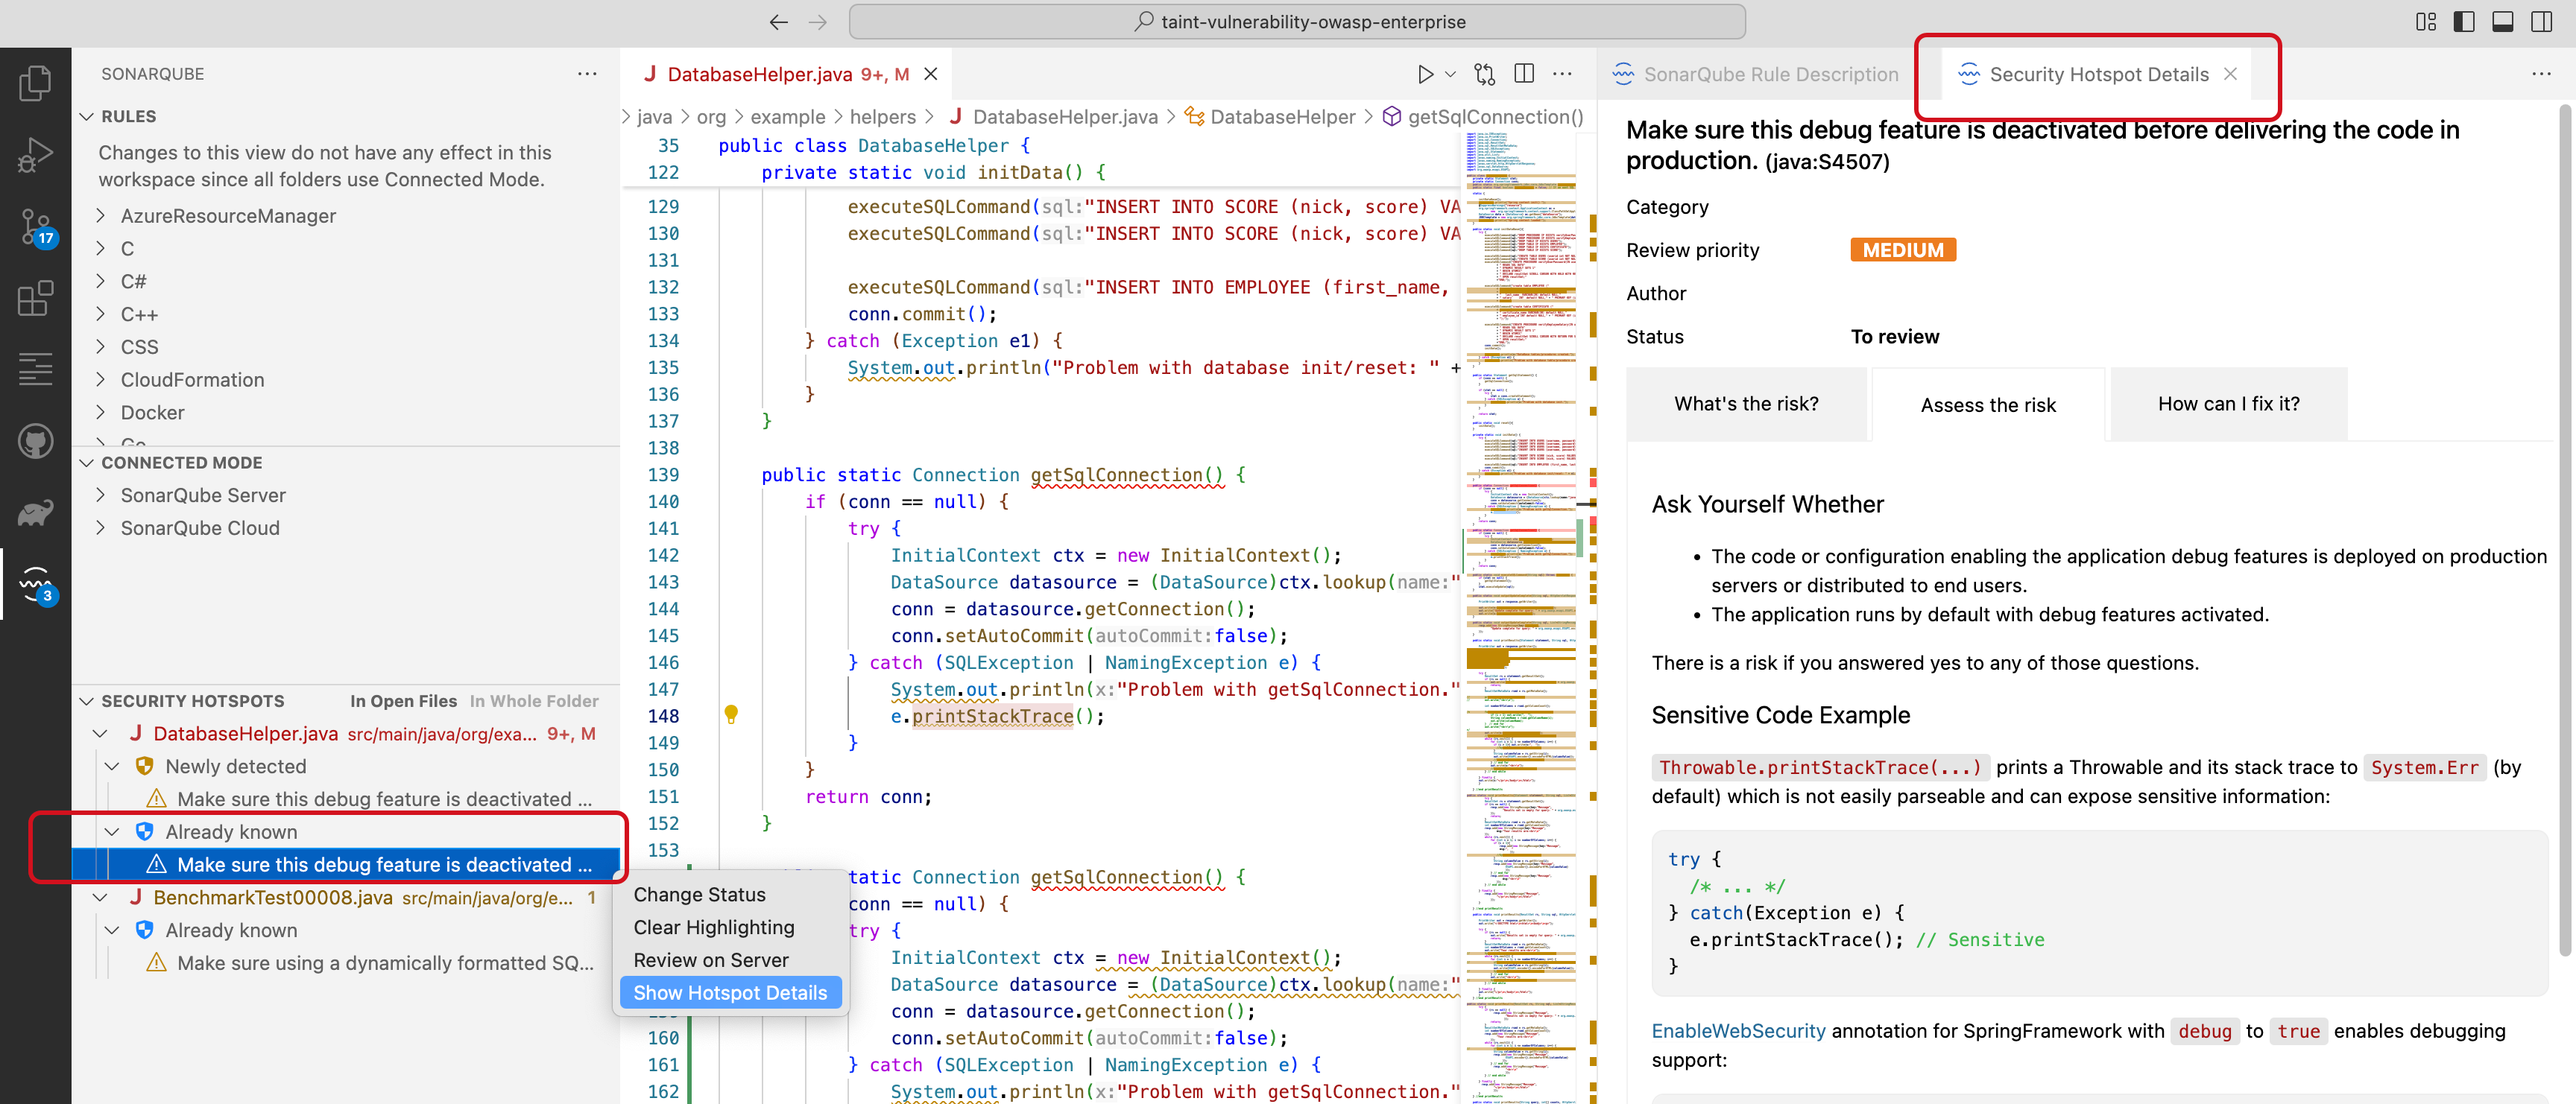Select the Assess the risk tab
Image resolution: width=2576 pixels, height=1104 pixels.
pyautogui.click(x=1988, y=404)
